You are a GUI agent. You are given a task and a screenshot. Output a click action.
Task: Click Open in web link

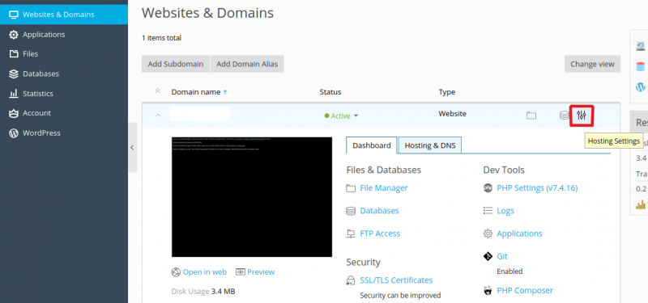[205, 272]
